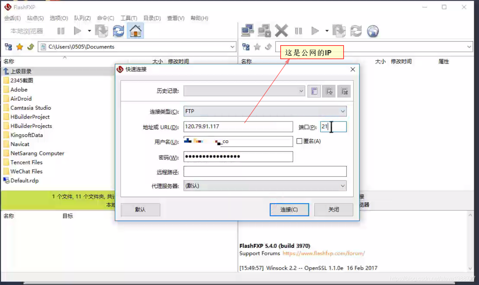Image resolution: width=479 pixels, height=285 pixels.
Task: Open the 会话(E) menu
Action: [x=12, y=18]
